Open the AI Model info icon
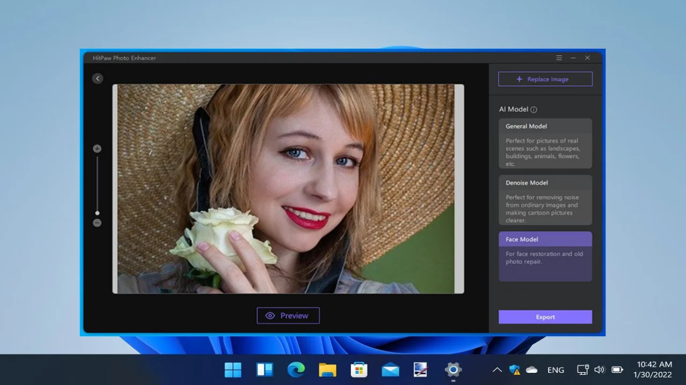The image size is (686, 385). tap(533, 110)
